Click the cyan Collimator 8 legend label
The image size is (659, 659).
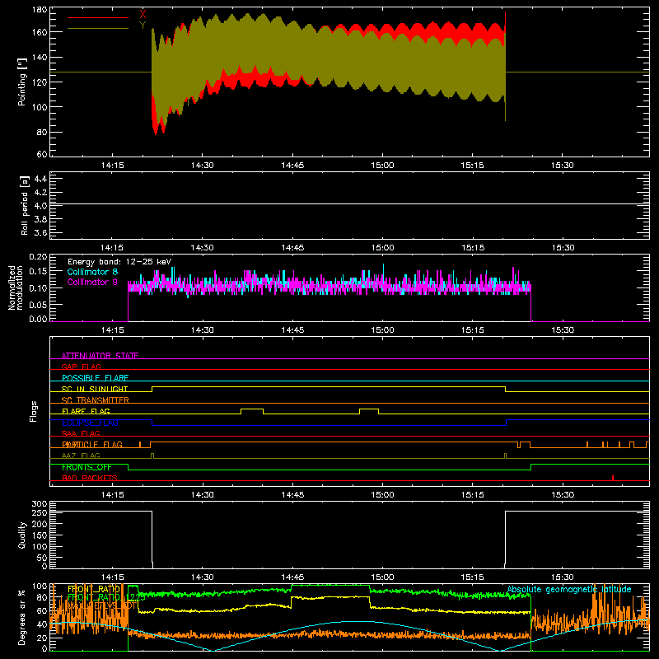[92, 272]
